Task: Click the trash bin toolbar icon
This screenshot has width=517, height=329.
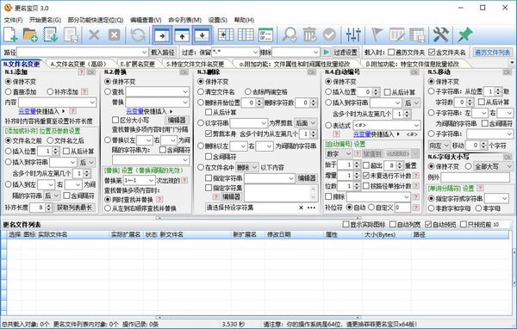Action: [309, 34]
